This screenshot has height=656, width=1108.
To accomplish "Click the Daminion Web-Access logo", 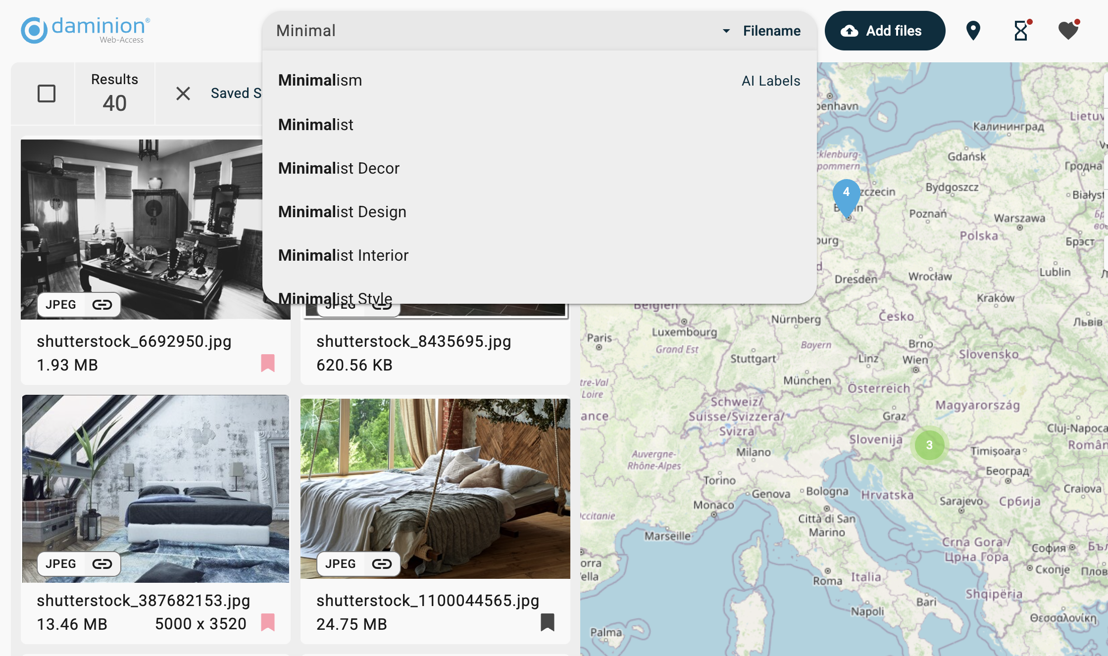I will (x=85, y=30).
